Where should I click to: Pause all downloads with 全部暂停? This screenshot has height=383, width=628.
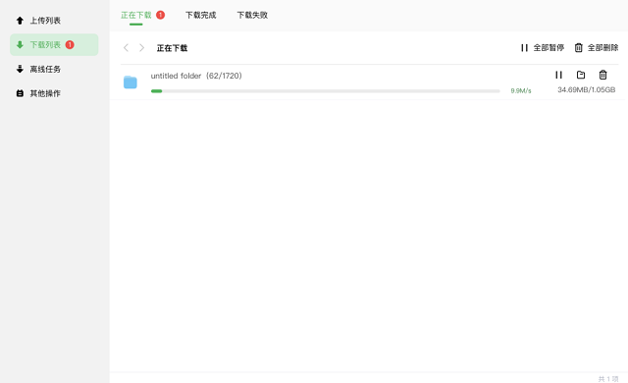tap(543, 48)
